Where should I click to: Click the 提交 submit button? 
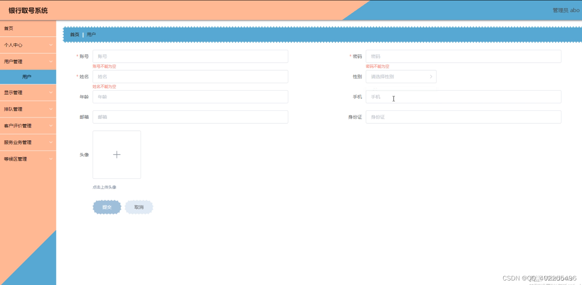[x=107, y=207]
